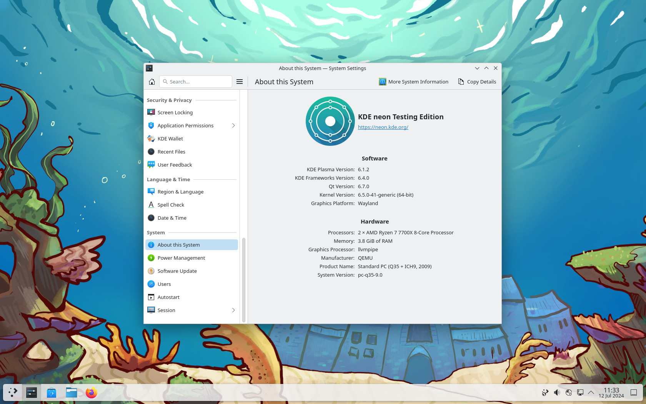646x404 pixels.
Task: Open More System Information
Action: click(x=414, y=82)
